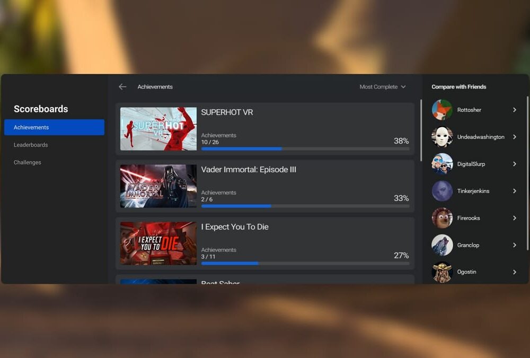Image resolution: width=530 pixels, height=358 pixels.
Task: Open the Most Complete sort dropdown
Action: [382, 87]
